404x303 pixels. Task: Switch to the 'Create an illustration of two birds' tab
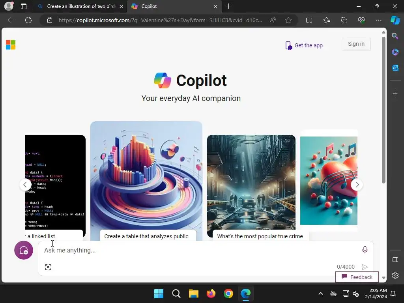pos(81,6)
